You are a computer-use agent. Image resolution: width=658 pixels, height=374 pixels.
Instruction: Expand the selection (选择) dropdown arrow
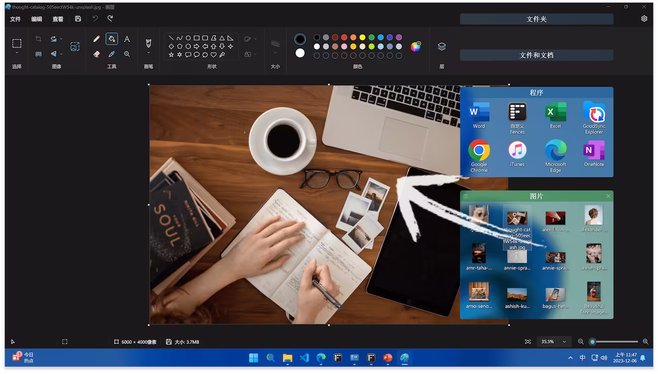(17, 53)
